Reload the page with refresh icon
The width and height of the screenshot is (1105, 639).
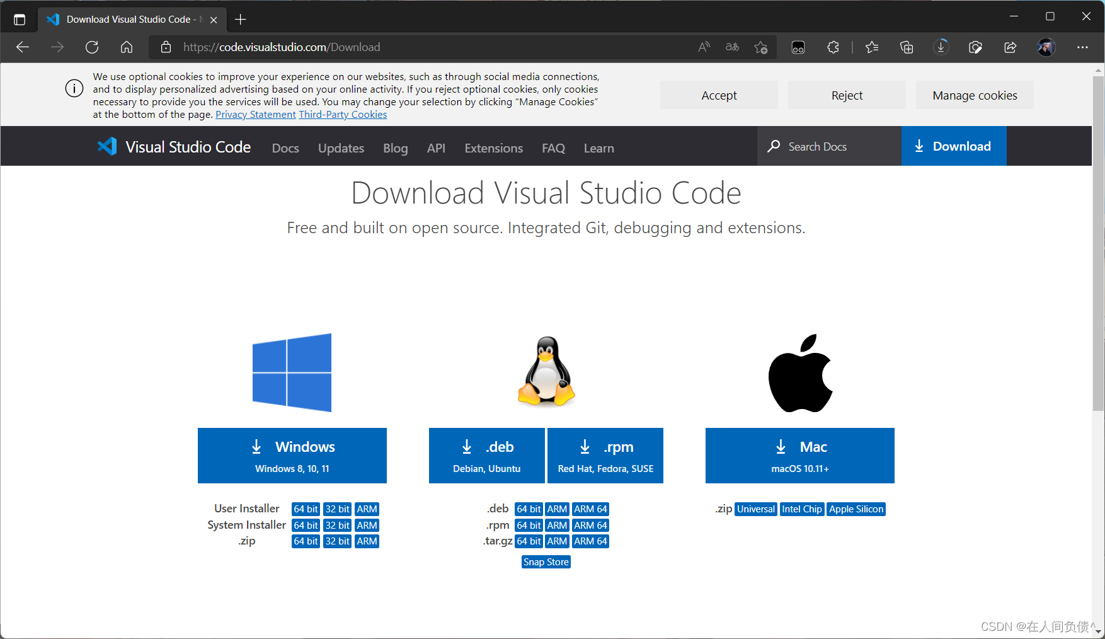pos(92,47)
